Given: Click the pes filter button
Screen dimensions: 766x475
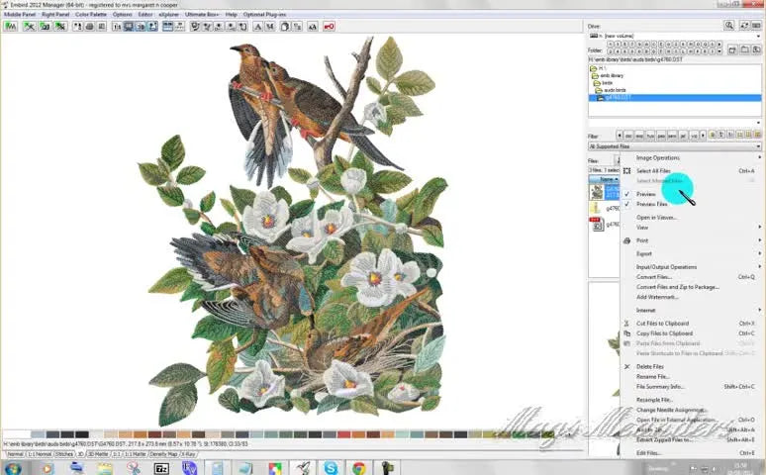Looking at the screenshot, I should [661, 136].
